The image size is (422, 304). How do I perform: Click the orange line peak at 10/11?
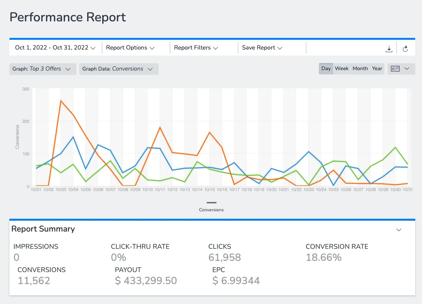click(x=160, y=127)
